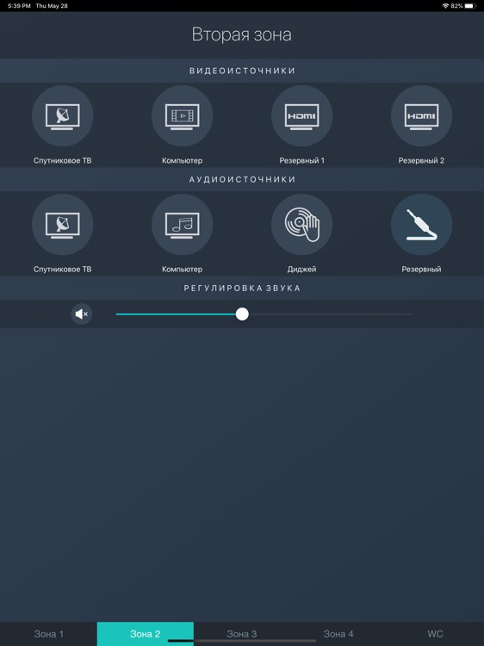Viewport: 484px width, 646px height.
Task: Select Компьютер video source icon
Action: [x=182, y=115]
